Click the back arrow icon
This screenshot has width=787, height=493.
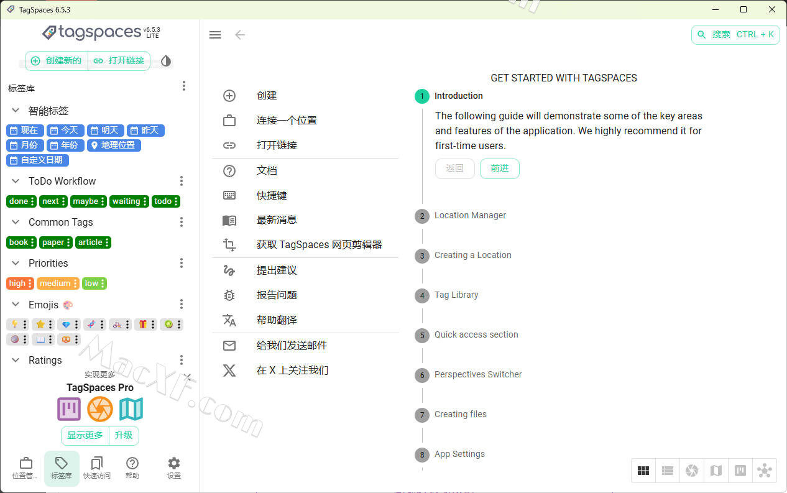pos(240,35)
